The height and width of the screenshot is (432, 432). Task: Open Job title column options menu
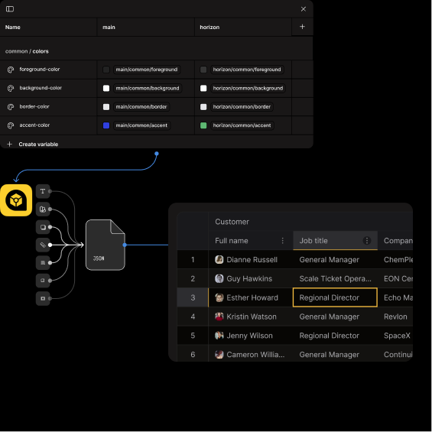(x=367, y=241)
